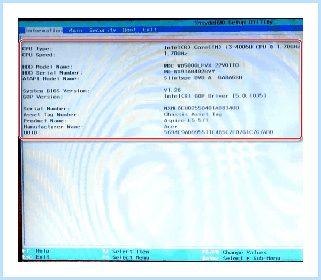Select the ATAPI Model Name label
This screenshot has height=280, width=321.
click(x=51, y=79)
